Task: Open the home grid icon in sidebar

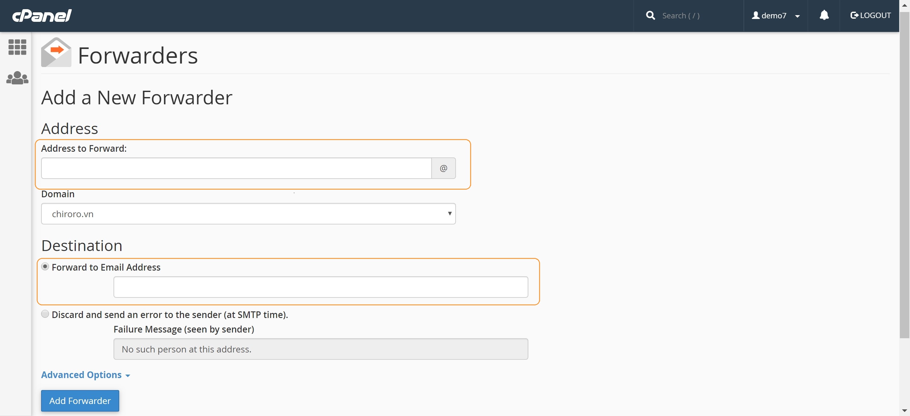Action: click(17, 47)
